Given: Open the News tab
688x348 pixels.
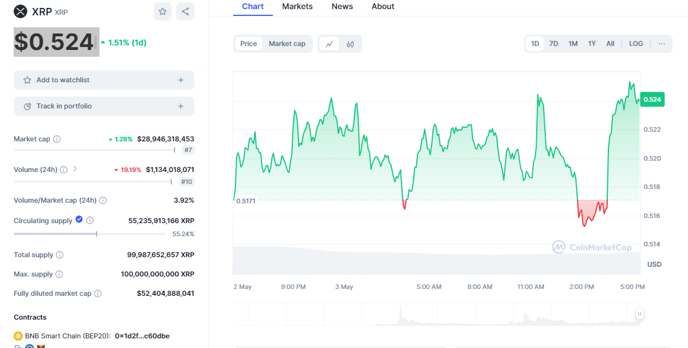Looking at the screenshot, I should click(x=342, y=6).
